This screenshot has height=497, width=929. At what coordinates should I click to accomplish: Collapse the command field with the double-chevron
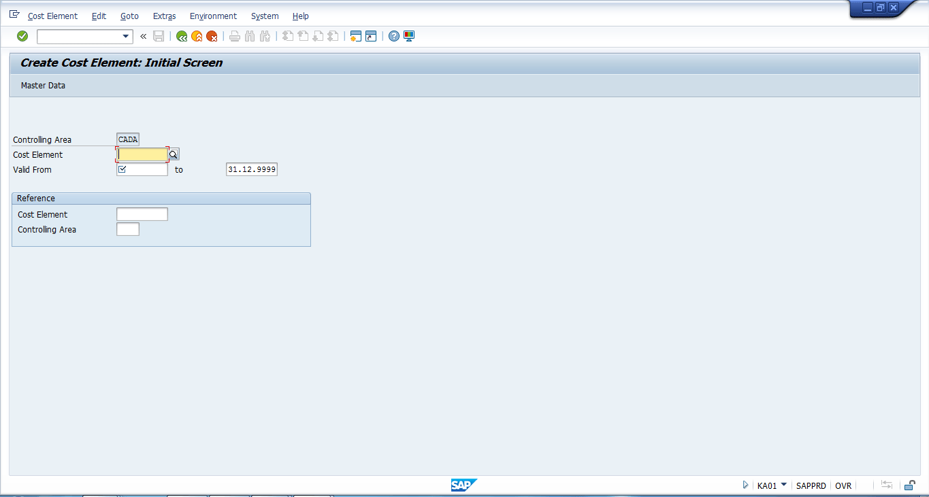(x=143, y=36)
